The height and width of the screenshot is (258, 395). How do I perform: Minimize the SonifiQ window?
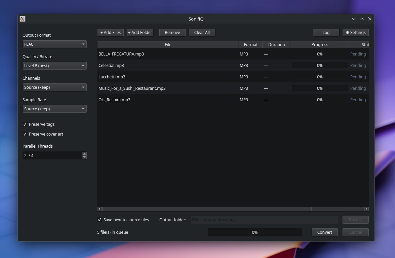pyautogui.click(x=353, y=19)
